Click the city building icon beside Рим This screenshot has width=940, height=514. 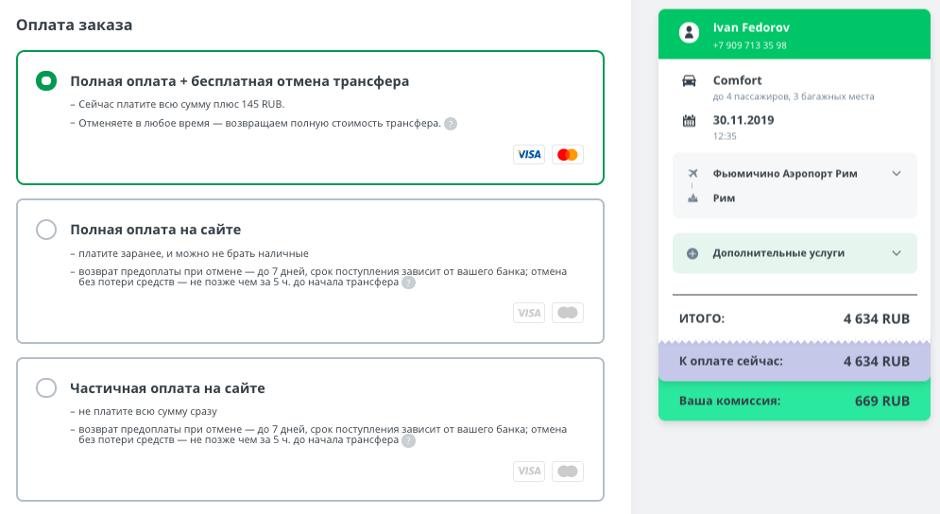coord(692,198)
